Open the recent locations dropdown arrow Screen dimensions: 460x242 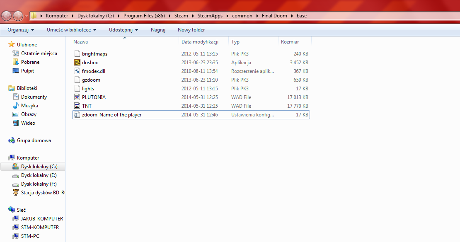[26, 16]
